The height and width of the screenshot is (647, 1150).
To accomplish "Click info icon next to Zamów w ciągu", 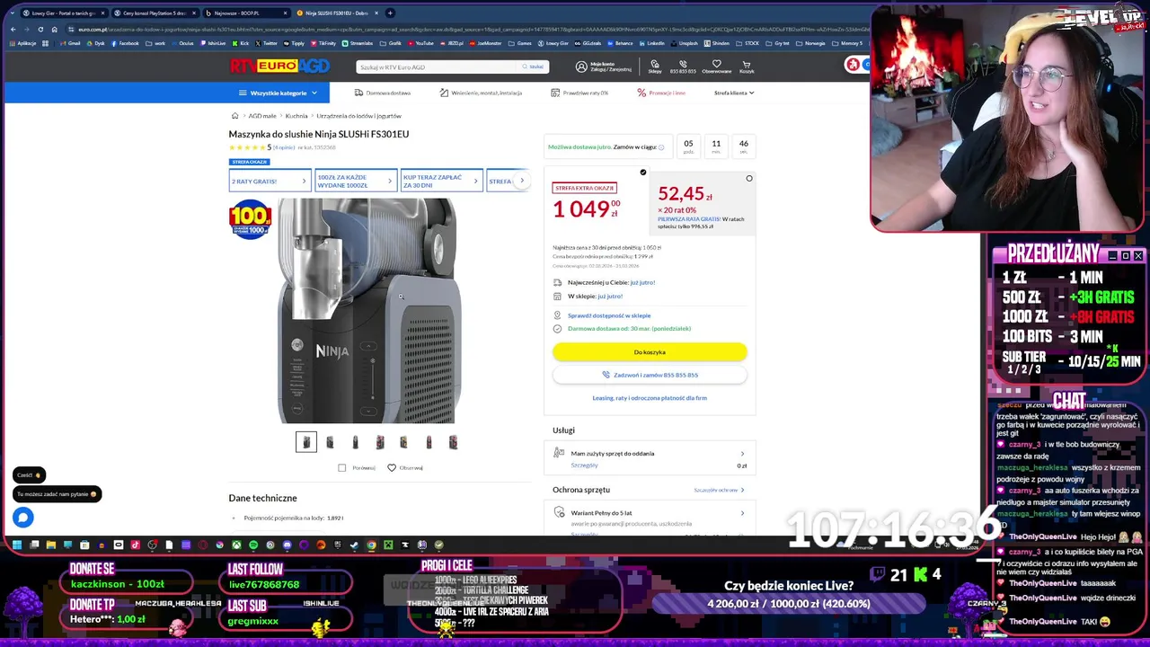I will (x=661, y=147).
